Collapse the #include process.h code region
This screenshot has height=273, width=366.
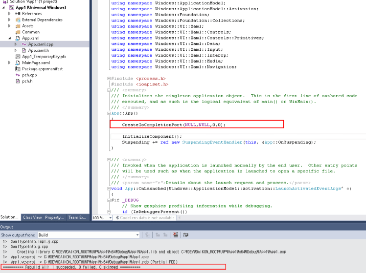[109, 78]
